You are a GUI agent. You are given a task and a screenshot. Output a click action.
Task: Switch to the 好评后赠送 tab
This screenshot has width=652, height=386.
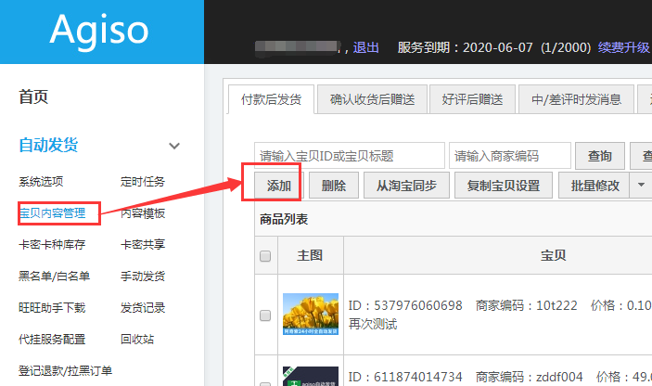pyautogui.click(x=472, y=99)
